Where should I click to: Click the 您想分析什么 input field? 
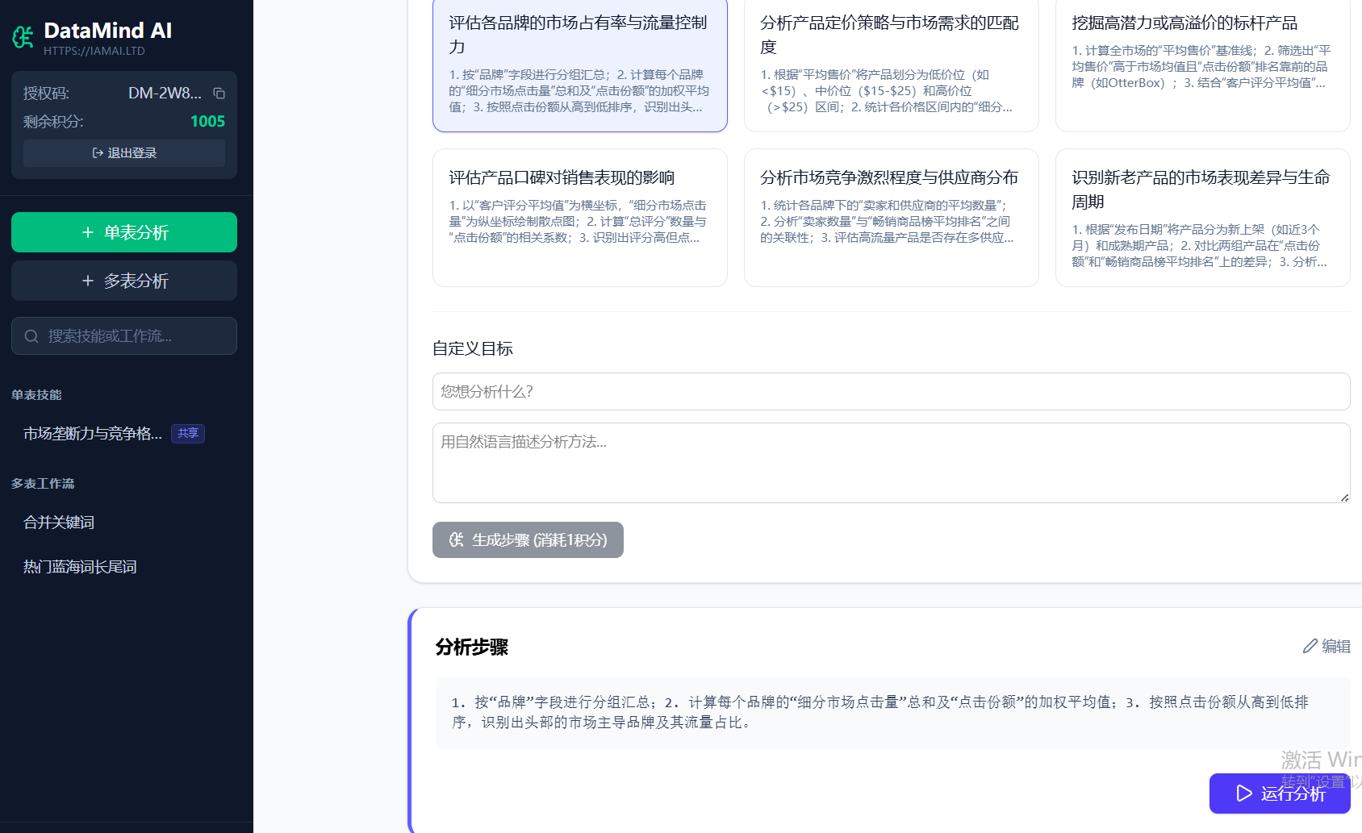[891, 392]
